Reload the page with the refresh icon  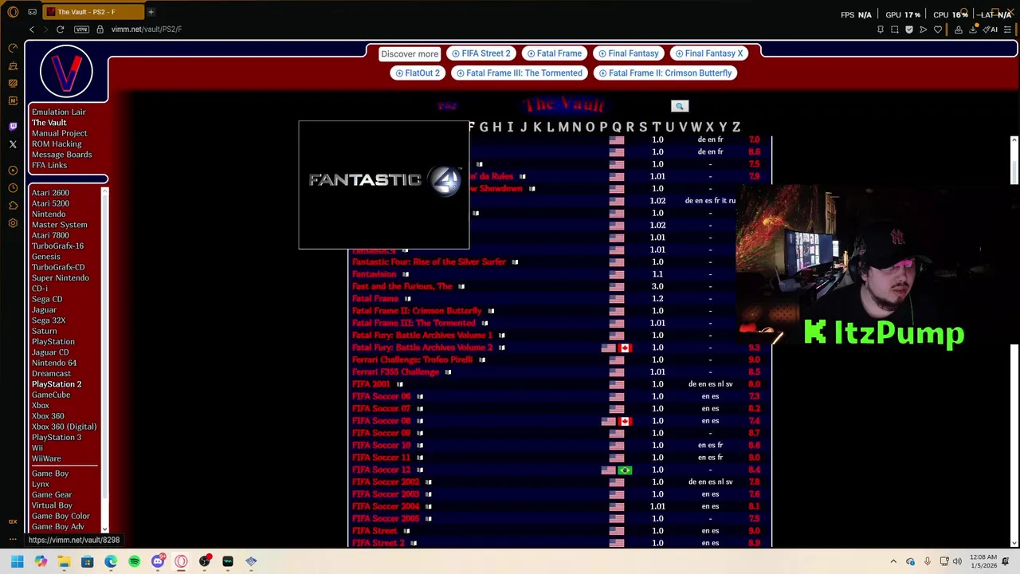pyautogui.click(x=60, y=29)
